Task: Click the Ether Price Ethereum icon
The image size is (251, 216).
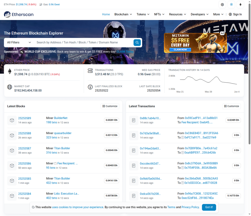Action: coord(10,71)
